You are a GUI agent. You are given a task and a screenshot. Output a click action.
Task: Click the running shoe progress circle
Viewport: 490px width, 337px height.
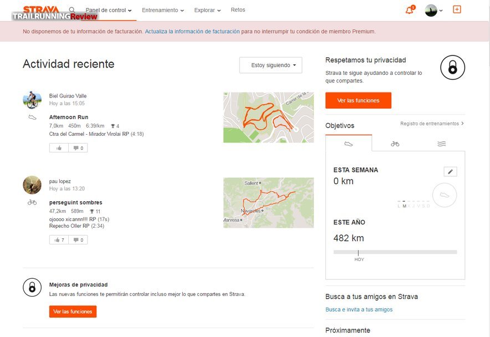click(445, 195)
